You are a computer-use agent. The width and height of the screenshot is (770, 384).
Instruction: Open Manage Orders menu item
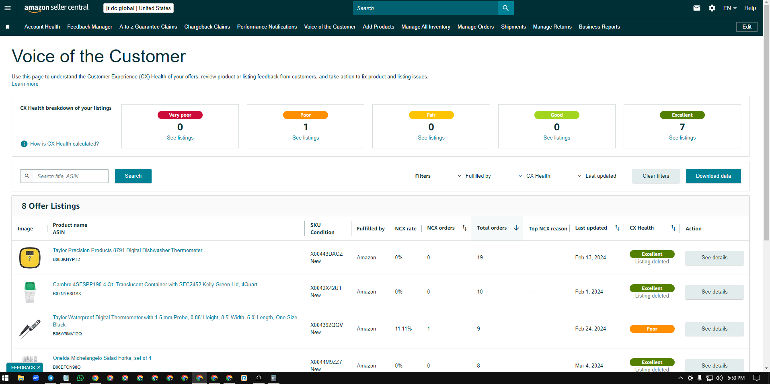(476, 27)
